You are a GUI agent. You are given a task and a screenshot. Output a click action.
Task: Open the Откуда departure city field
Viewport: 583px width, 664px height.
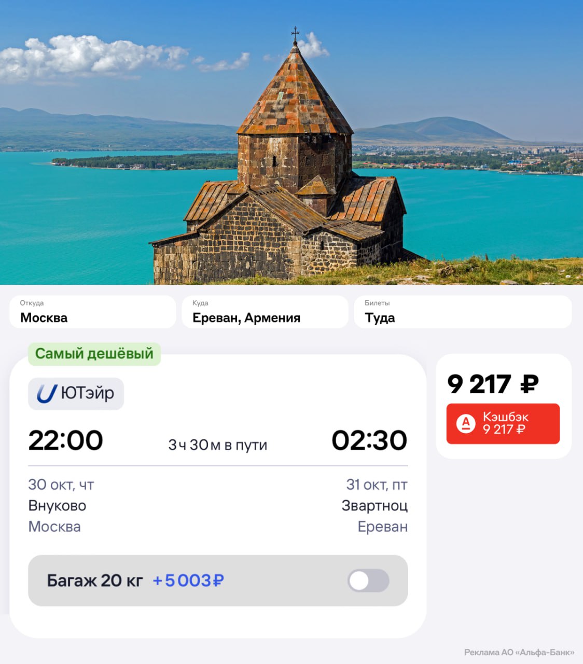pyautogui.click(x=92, y=312)
